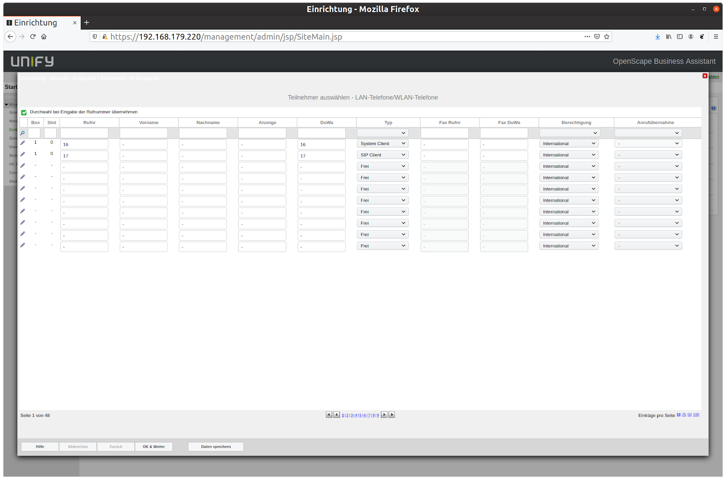Open Anrufübernahme dropdown for Rufnr 16
Image resolution: width=726 pixels, height=480 pixels.
tap(648, 144)
